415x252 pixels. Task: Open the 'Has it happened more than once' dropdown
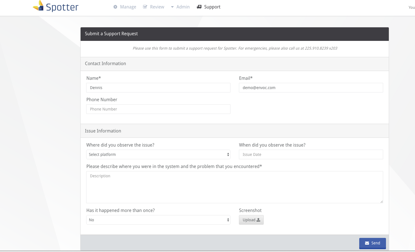coord(158,220)
